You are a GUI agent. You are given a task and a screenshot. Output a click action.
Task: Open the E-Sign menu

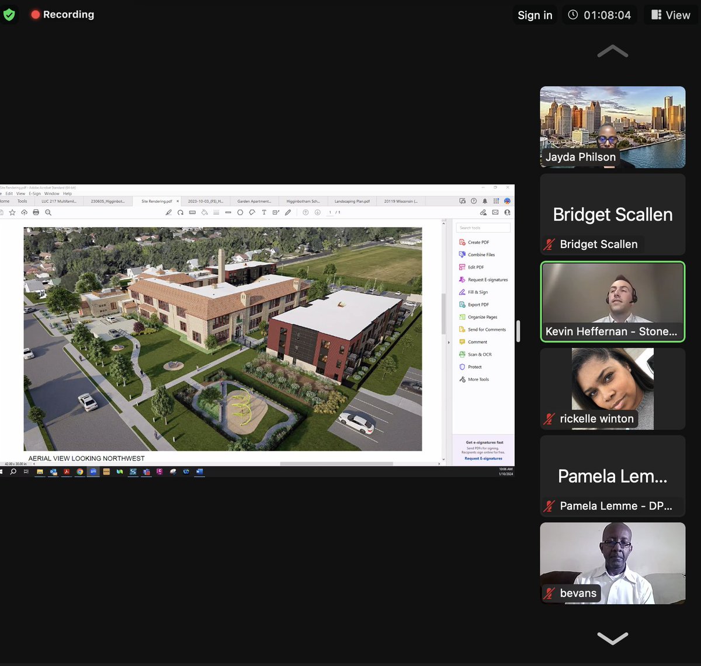click(36, 194)
